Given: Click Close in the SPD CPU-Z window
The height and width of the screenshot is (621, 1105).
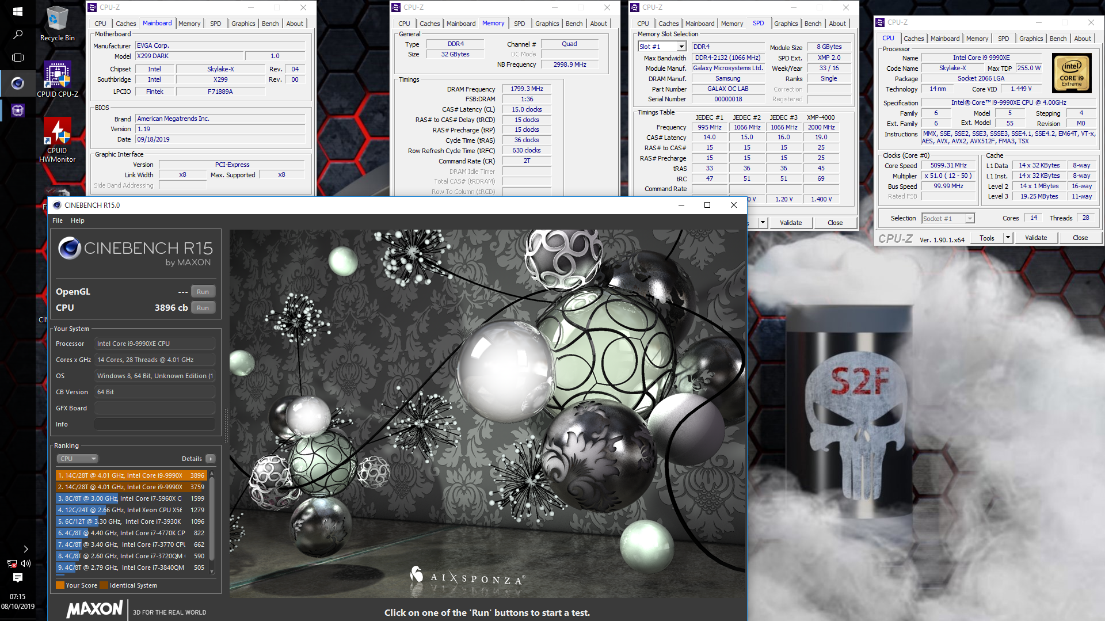Looking at the screenshot, I should pos(835,223).
